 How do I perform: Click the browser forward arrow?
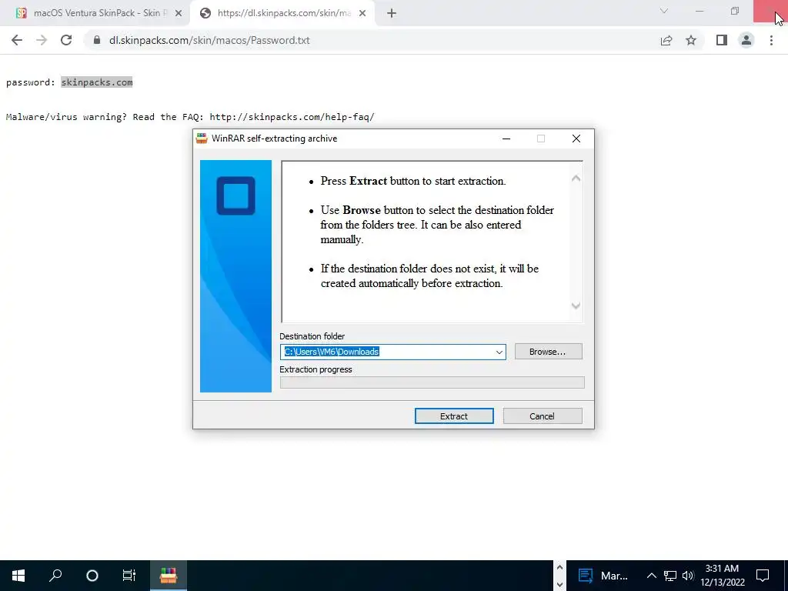point(42,40)
